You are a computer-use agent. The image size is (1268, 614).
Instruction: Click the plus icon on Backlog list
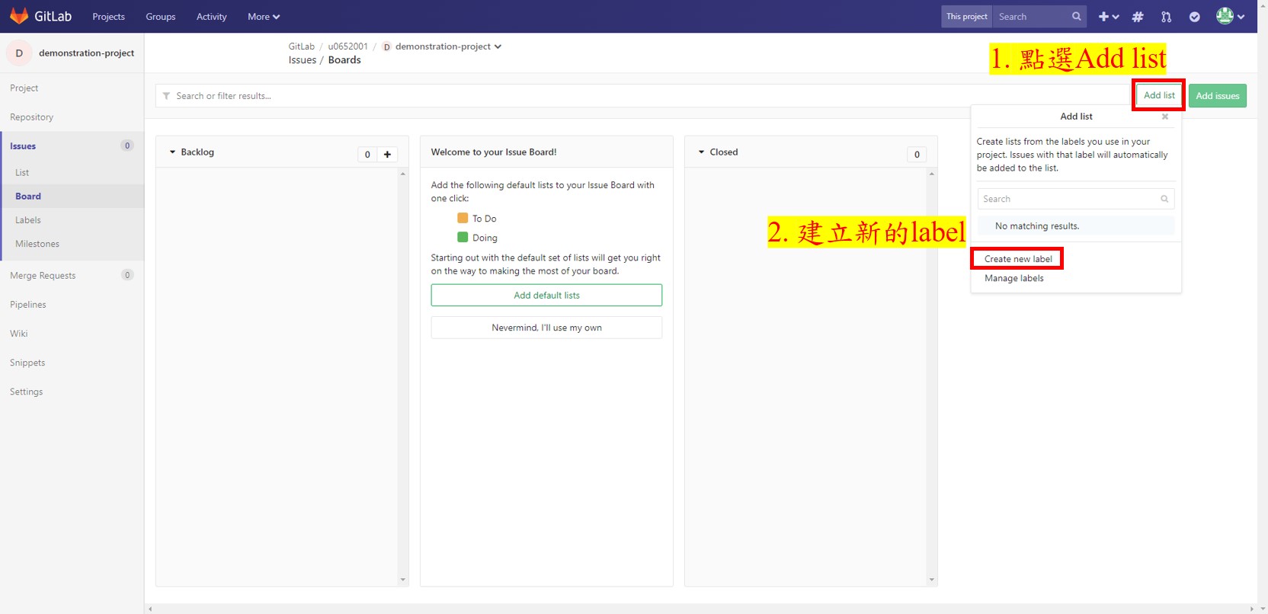pos(387,155)
